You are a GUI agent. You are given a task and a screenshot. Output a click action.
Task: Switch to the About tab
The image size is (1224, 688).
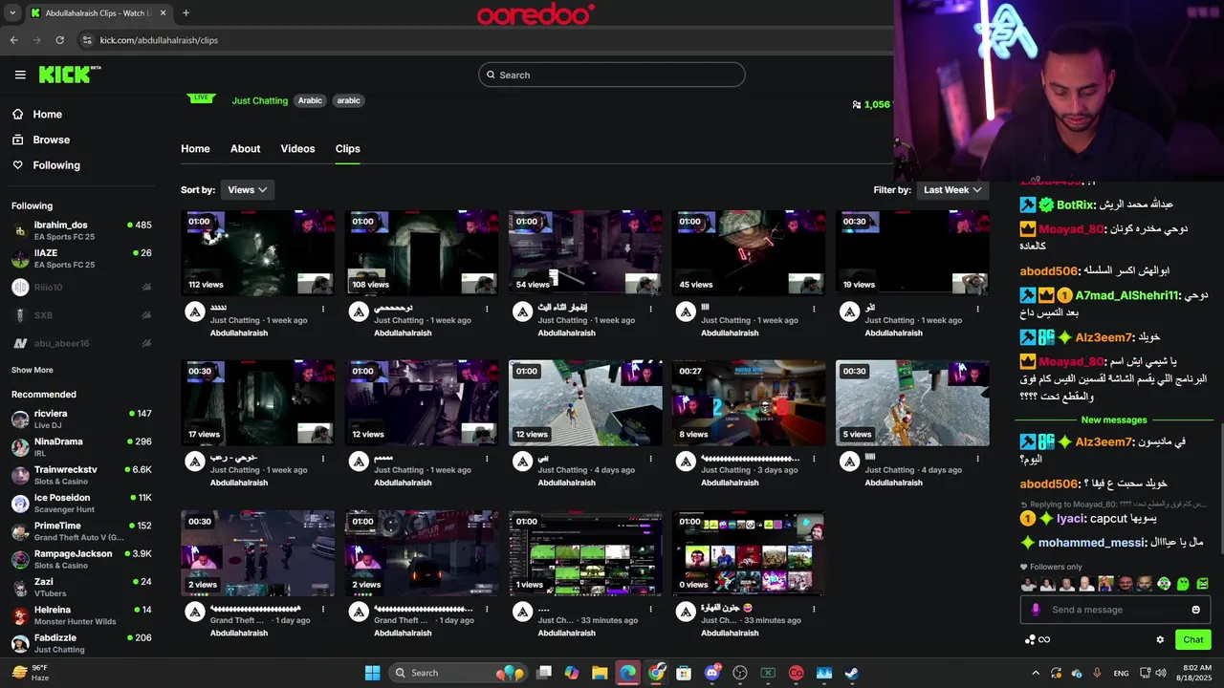point(245,148)
